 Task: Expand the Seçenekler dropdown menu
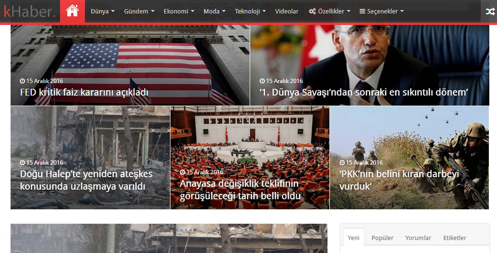(x=381, y=12)
